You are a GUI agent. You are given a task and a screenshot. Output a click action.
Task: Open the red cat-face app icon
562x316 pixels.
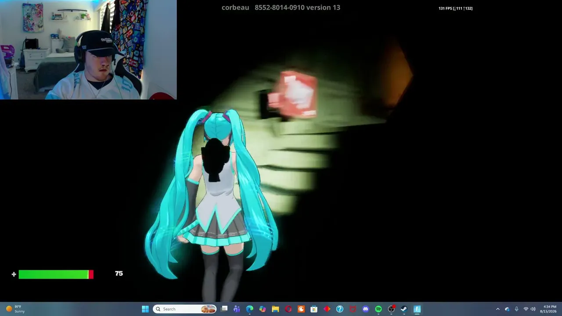(x=353, y=309)
